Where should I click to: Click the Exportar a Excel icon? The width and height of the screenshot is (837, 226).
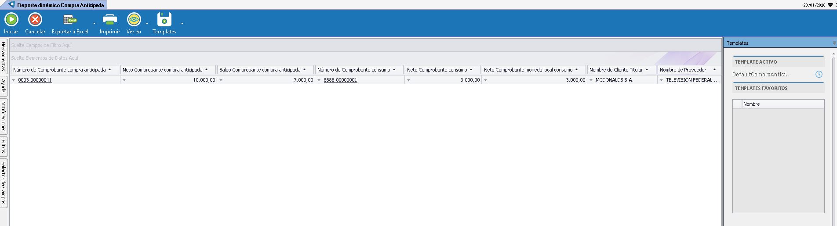pos(70,20)
